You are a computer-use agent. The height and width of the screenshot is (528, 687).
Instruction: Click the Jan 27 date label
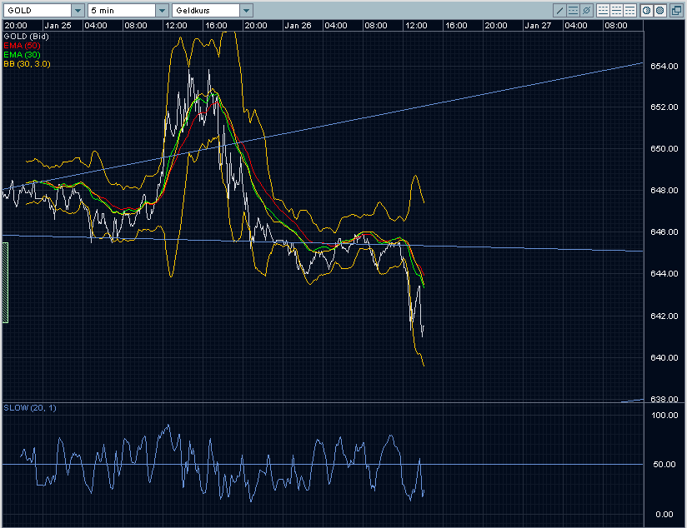coord(538,25)
